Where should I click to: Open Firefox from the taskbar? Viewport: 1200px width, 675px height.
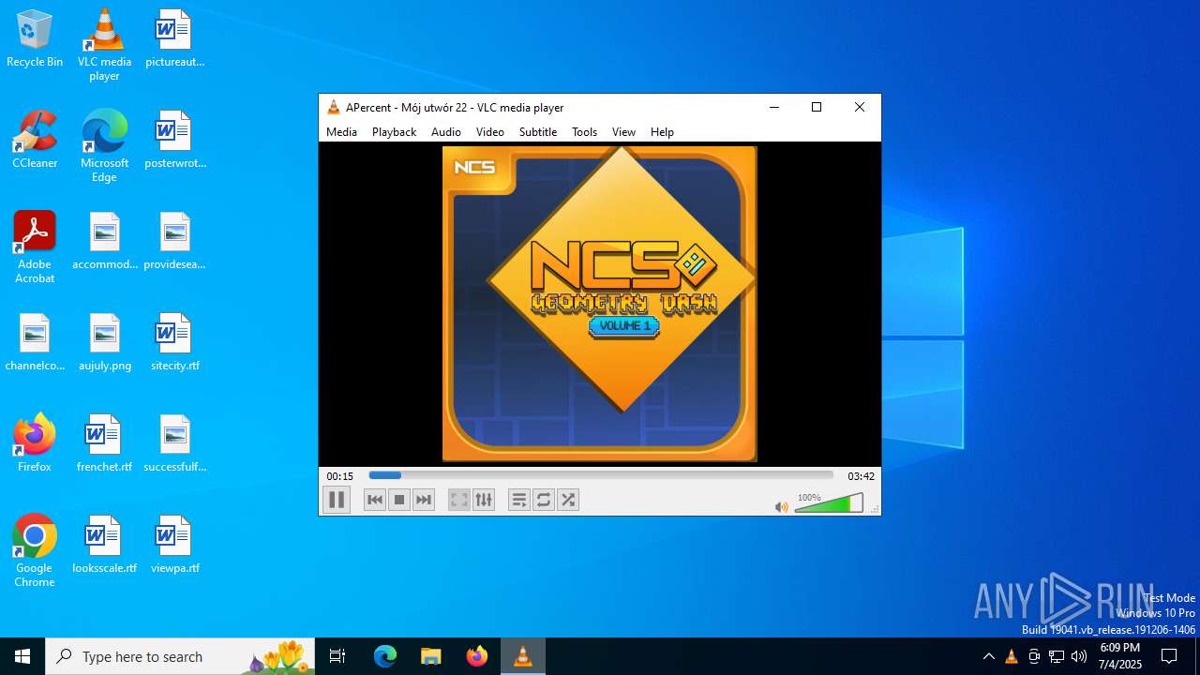[477, 656]
